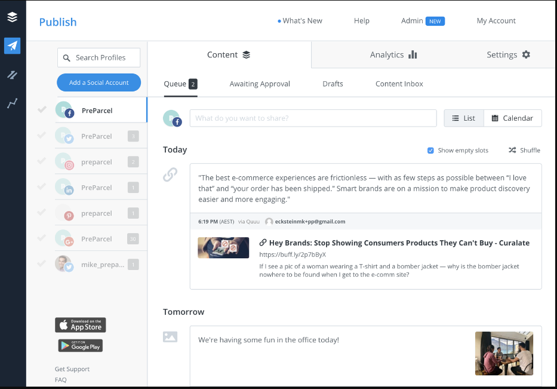
Task: Click the Buffer stacked layers logo icon
Action: 12,17
